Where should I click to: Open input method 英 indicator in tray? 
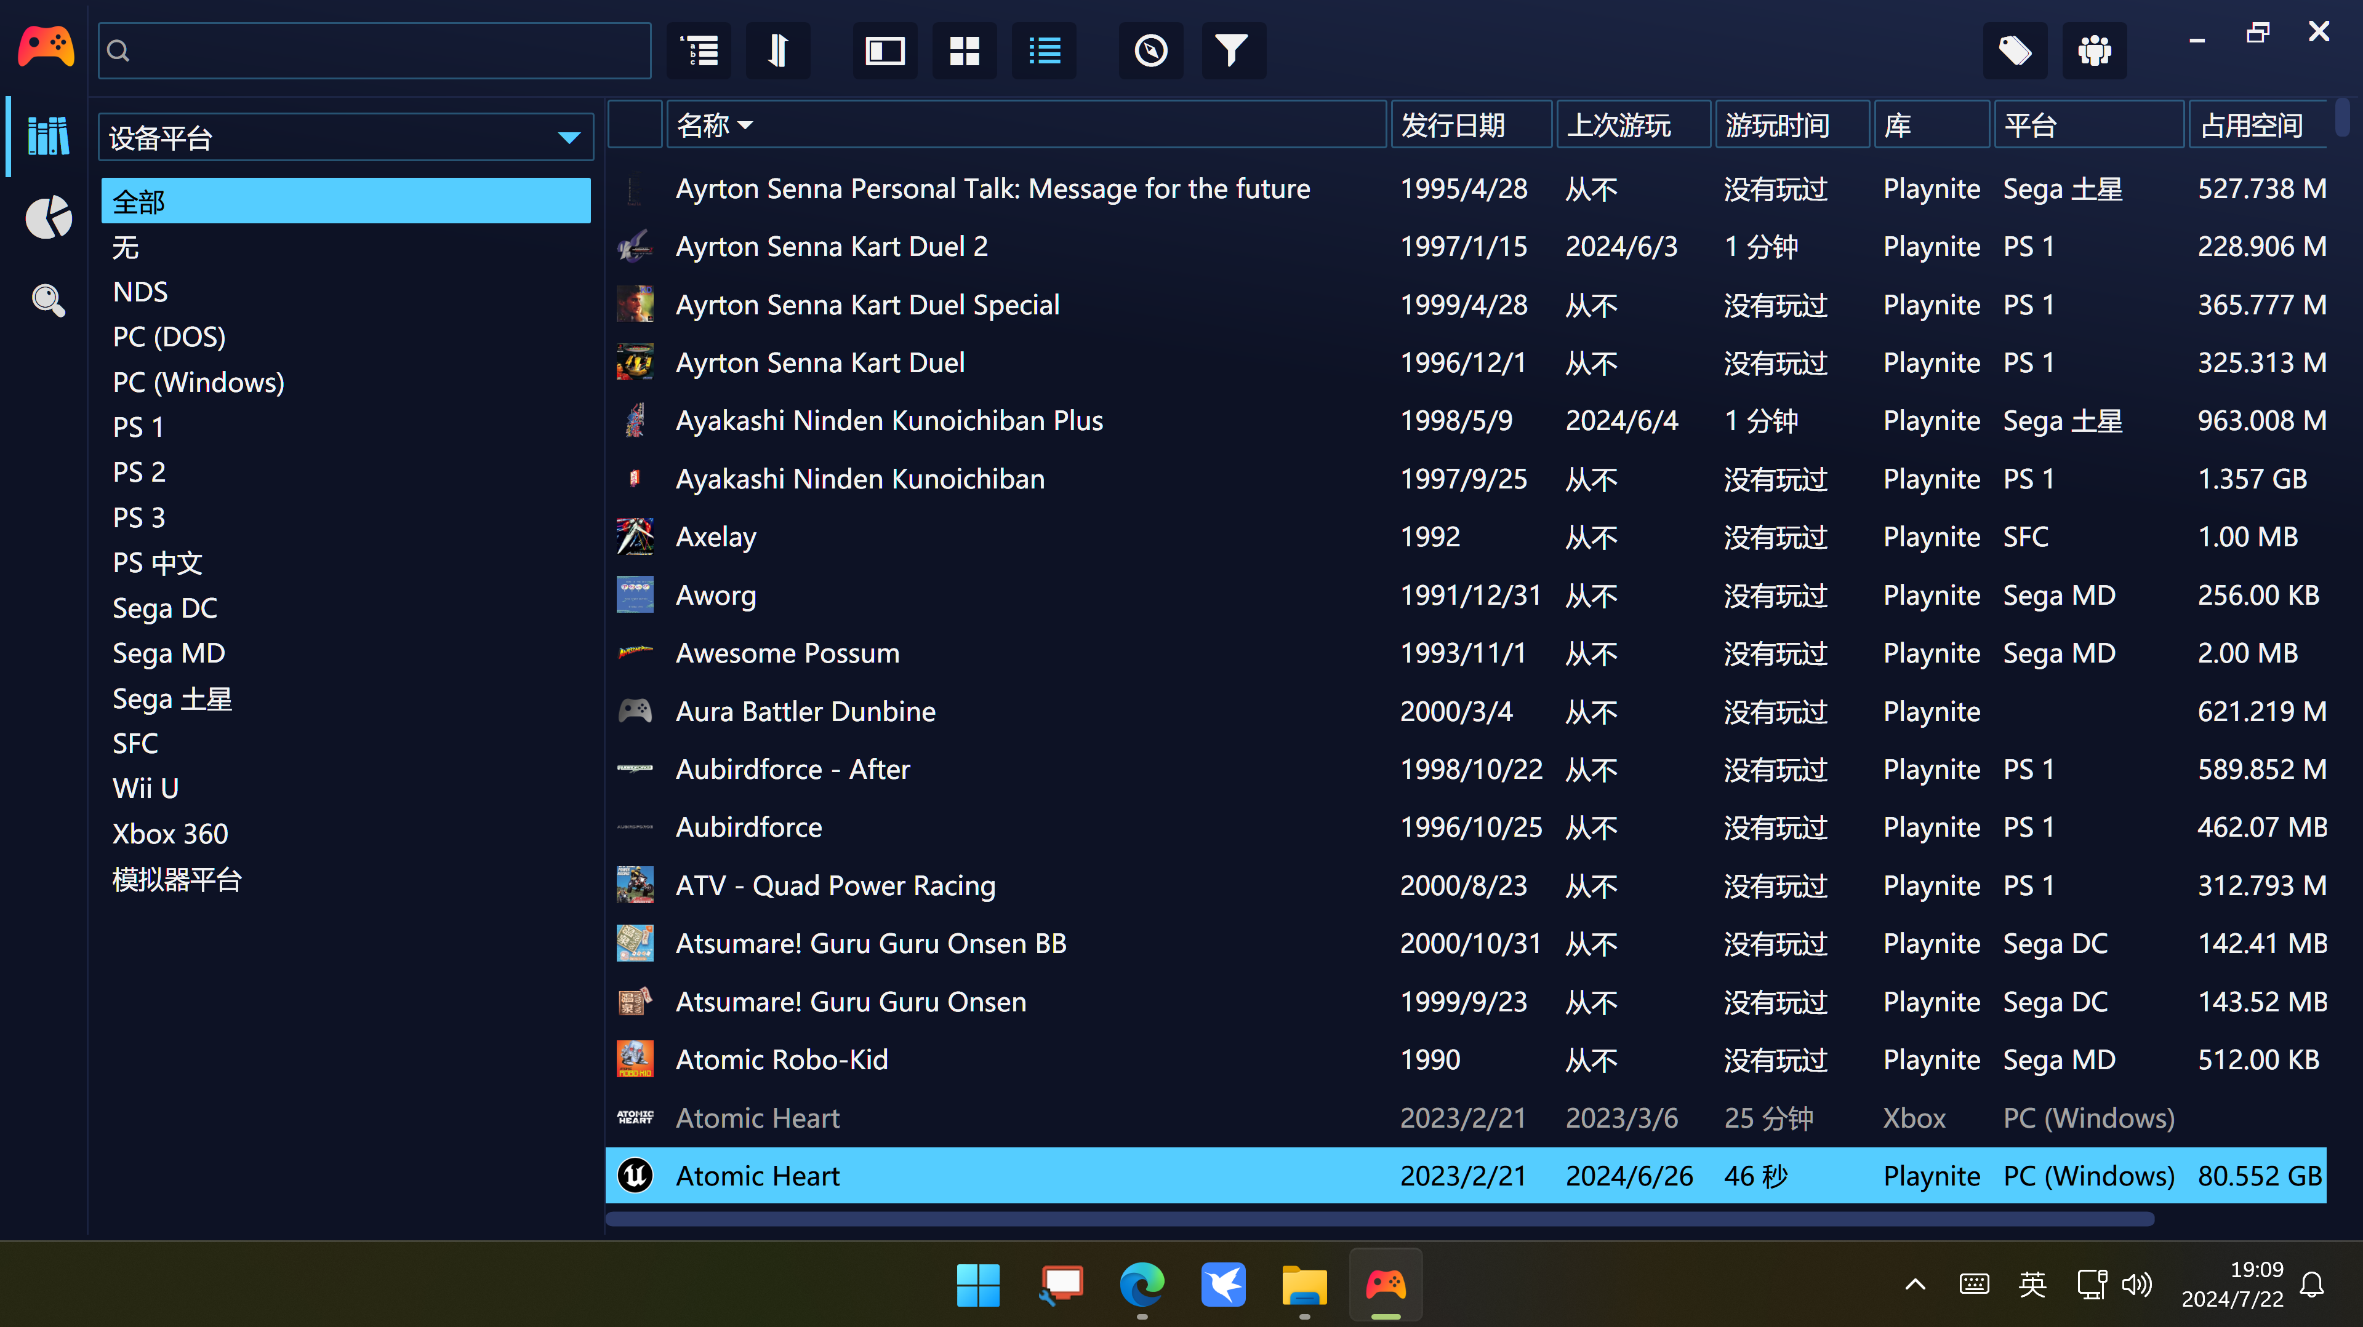pyautogui.click(x=2032, y=1285)
